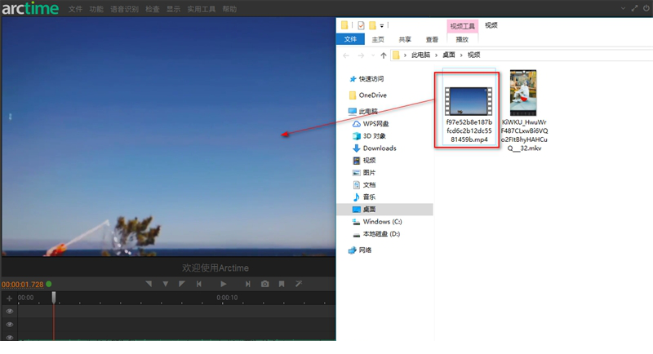The height and width of the screenshot is (354, 653).
Task: Click the mark-in triangle icon
Action: click(149, 284)
